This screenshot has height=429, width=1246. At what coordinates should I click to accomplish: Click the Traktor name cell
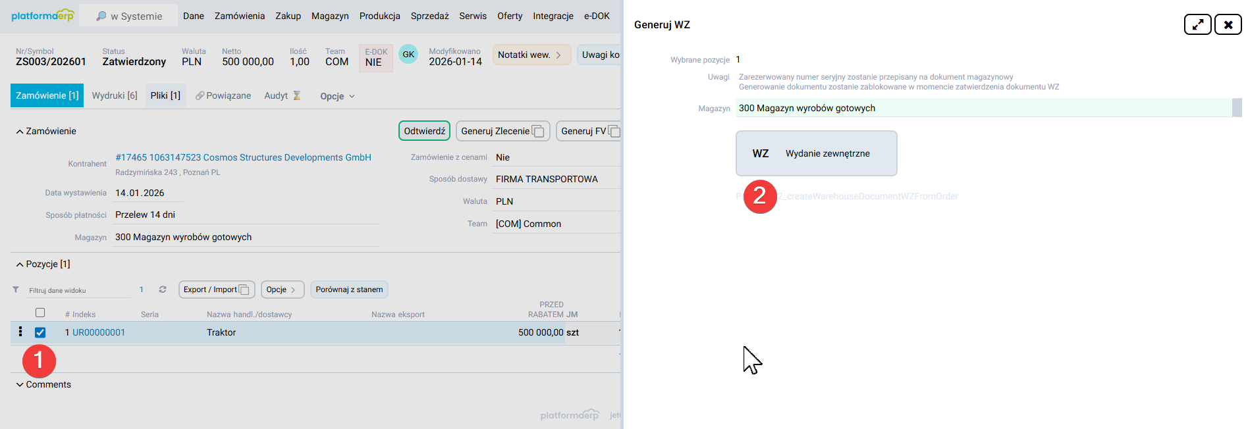pyautogui.click(x=221, y=332)
